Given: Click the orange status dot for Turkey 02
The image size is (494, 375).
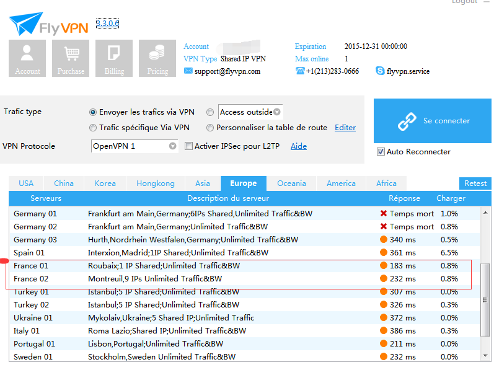Looking at the screenshot, I should 384,305.
